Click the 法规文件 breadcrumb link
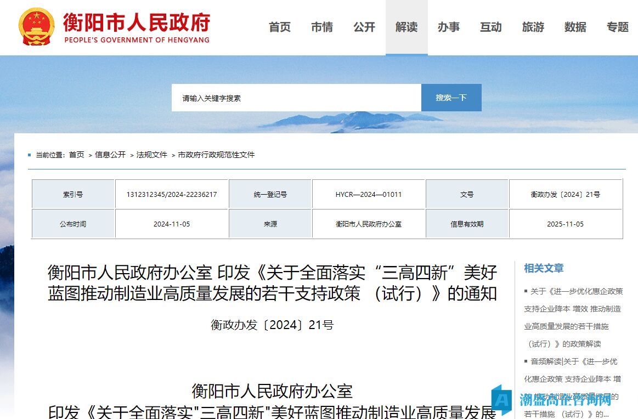The image size is (638, 419). pyautogui.click(x=152, y=155)
